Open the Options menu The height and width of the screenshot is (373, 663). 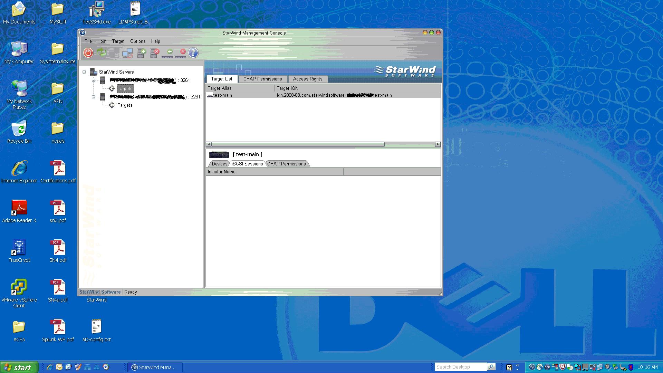[138, 41]
